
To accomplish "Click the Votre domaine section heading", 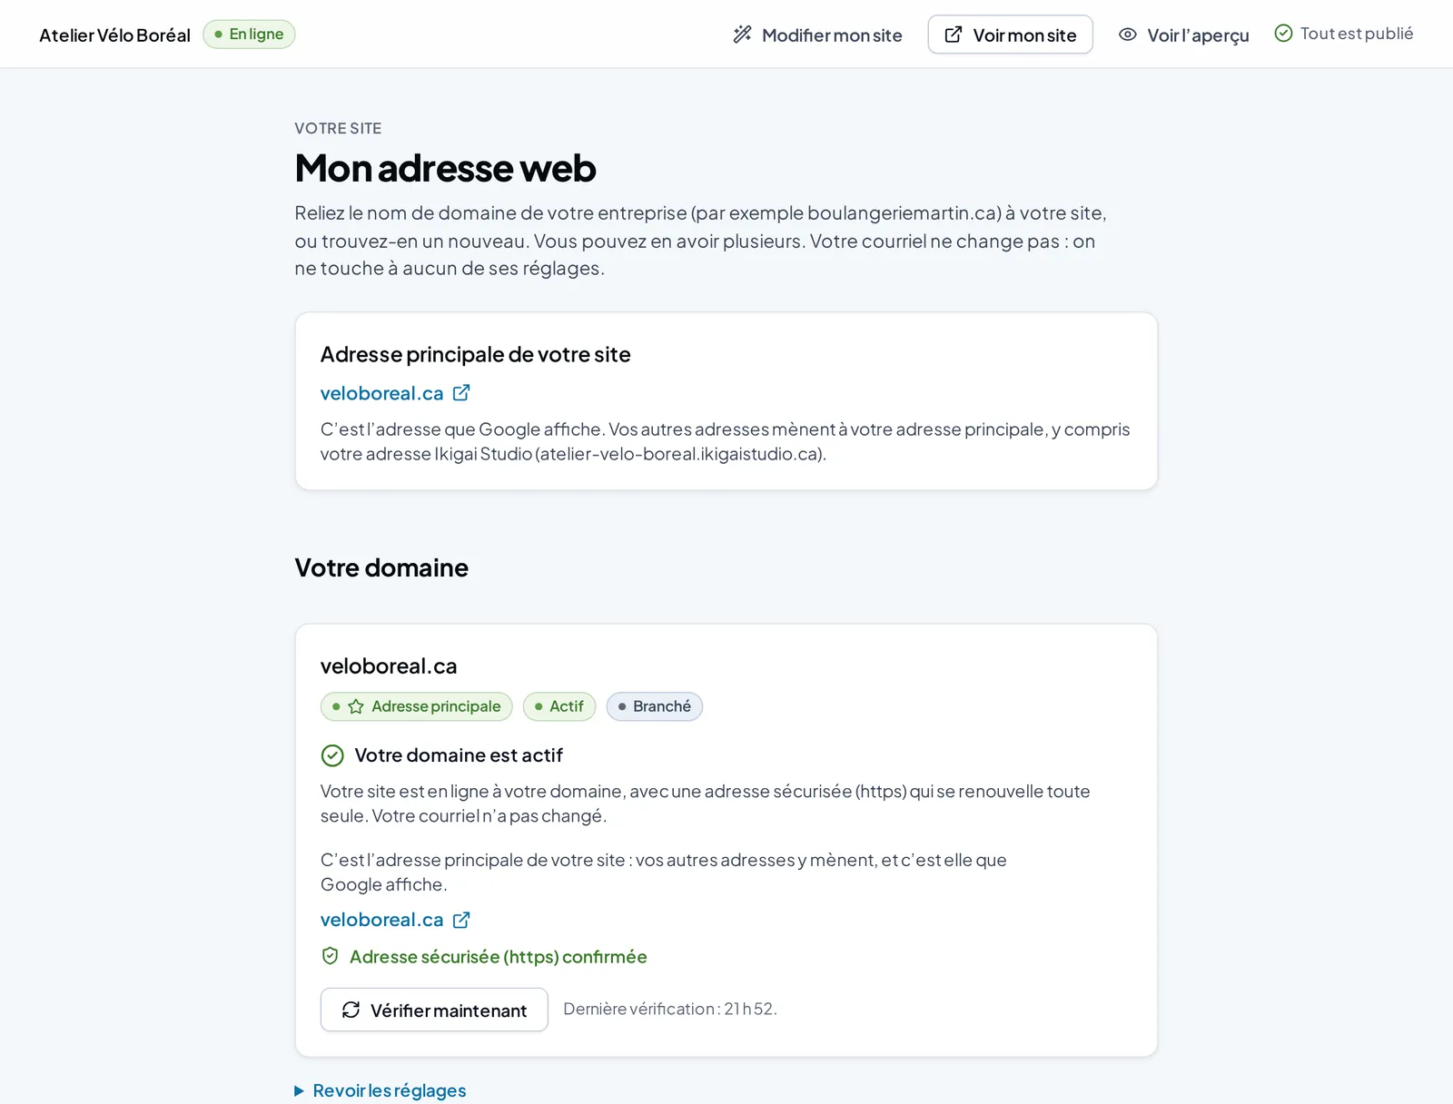I will tap(381, 567).
